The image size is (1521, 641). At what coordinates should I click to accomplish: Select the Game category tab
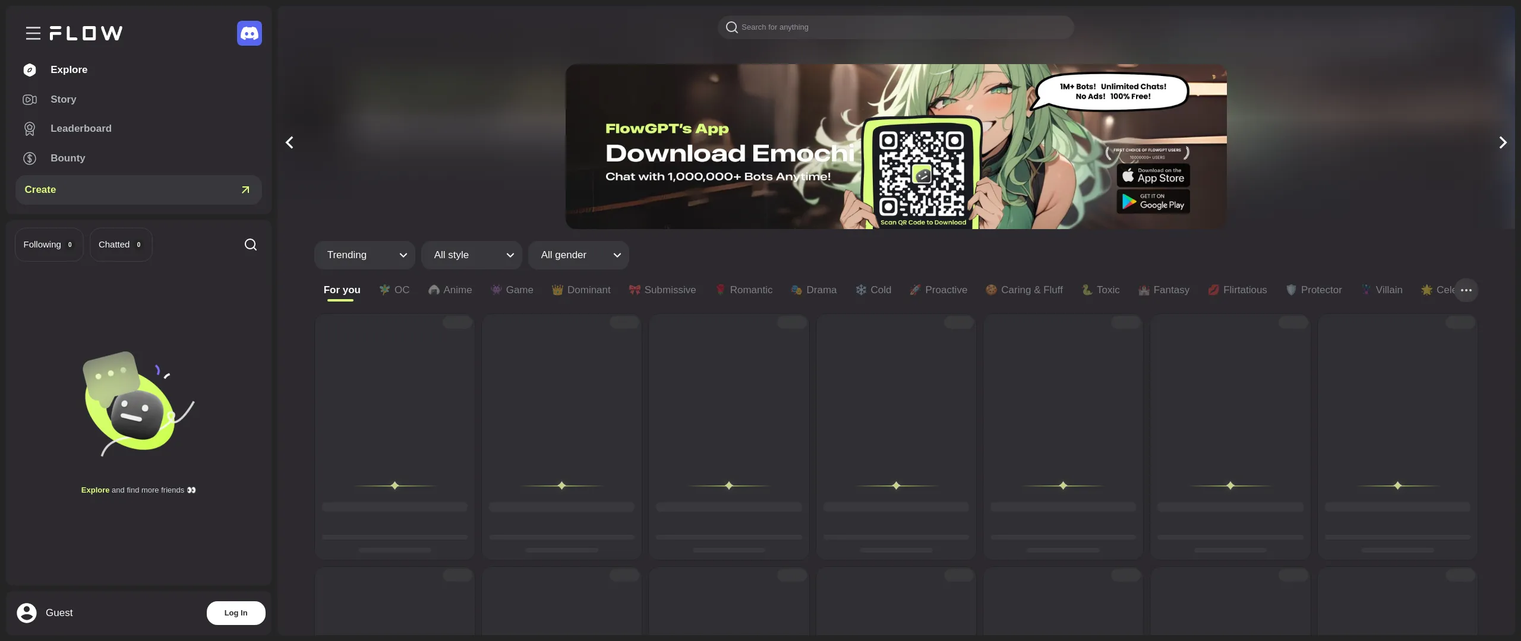(x=512, y=290)
